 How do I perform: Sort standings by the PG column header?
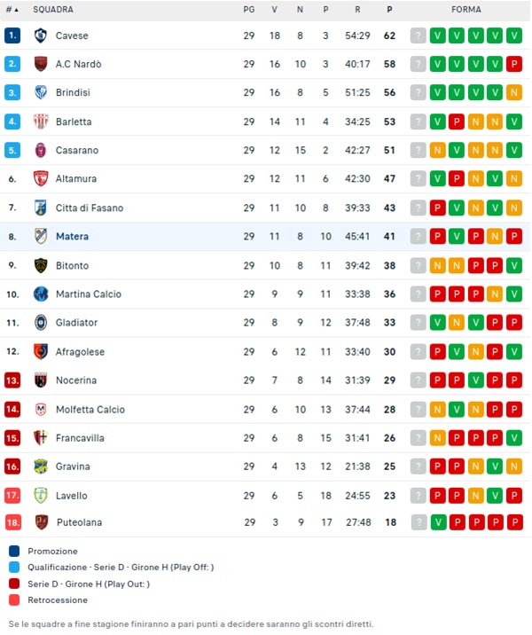tap(249, 10)
